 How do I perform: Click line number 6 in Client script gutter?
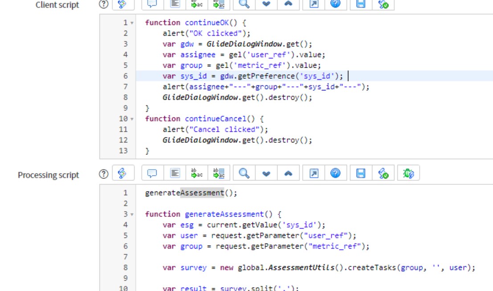coord(126,76)
